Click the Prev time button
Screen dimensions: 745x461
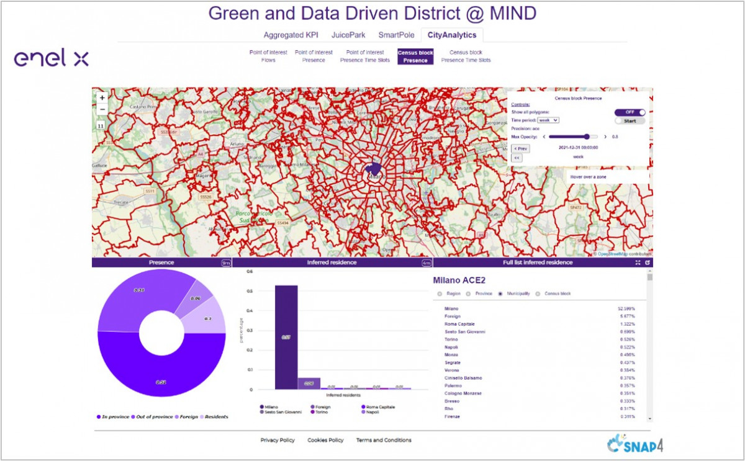520,149
